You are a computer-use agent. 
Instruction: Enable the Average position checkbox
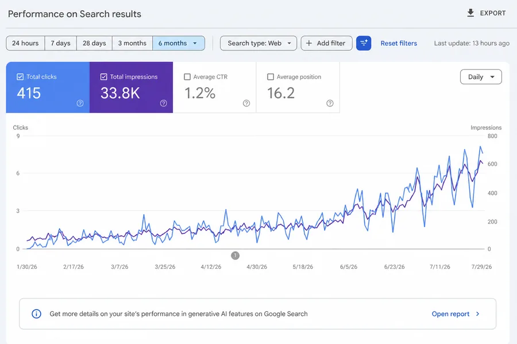(271, 77)
